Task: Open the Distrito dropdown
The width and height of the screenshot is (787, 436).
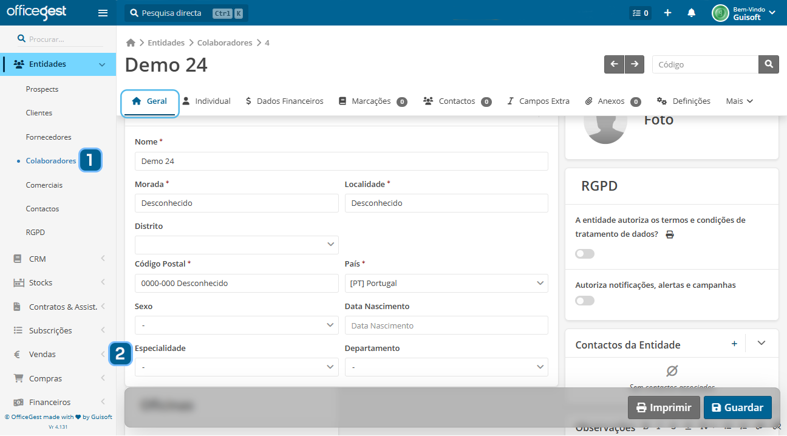Action: [x=236, y=245]
